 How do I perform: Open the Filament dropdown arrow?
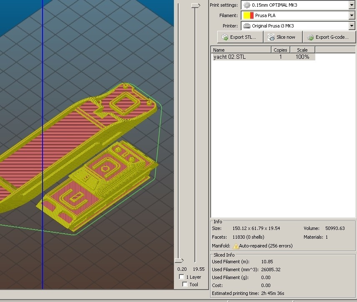pyautogui.click(x=352, y=15)
